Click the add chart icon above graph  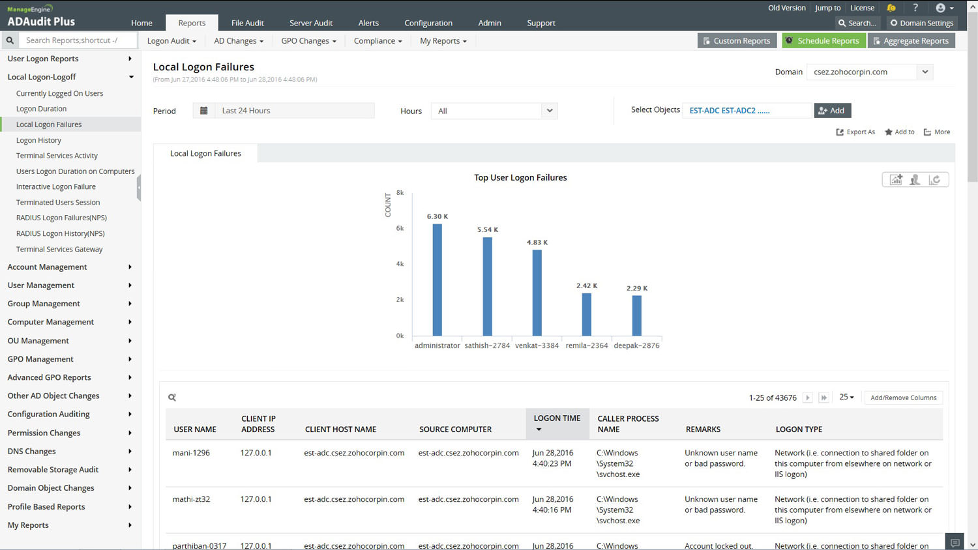pyautogui.click(x=896, y=180)
